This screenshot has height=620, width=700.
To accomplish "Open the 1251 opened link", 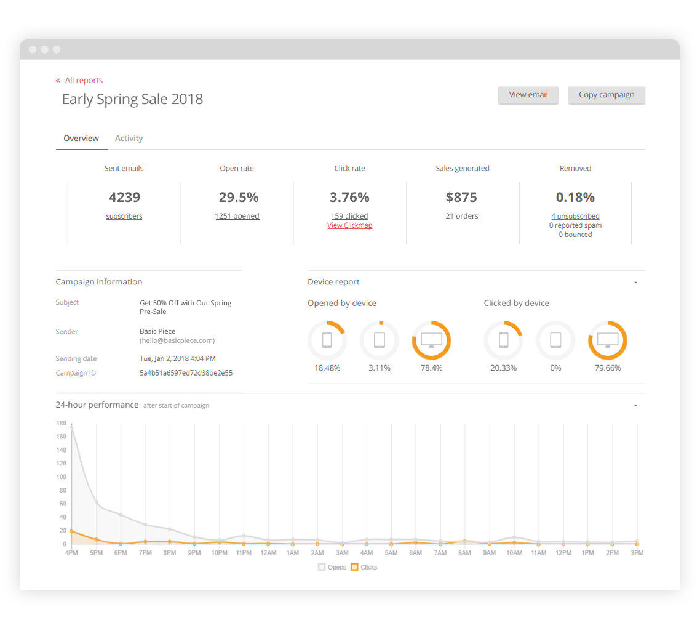I will click(237, 216).
